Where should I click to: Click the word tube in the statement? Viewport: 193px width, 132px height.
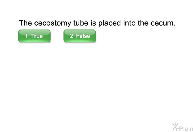tap(81, 23)
